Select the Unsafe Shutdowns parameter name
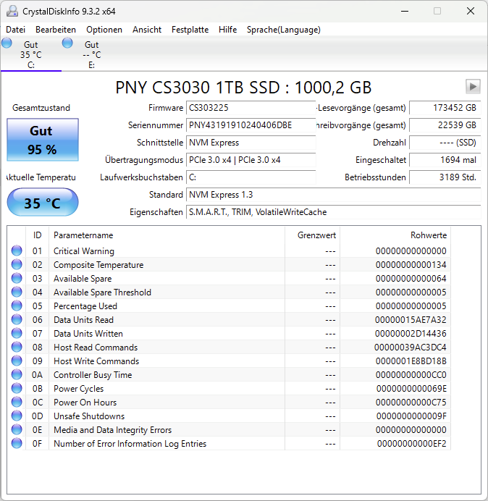The width and height of the screenshot is (488, 501). coord(89,416)
